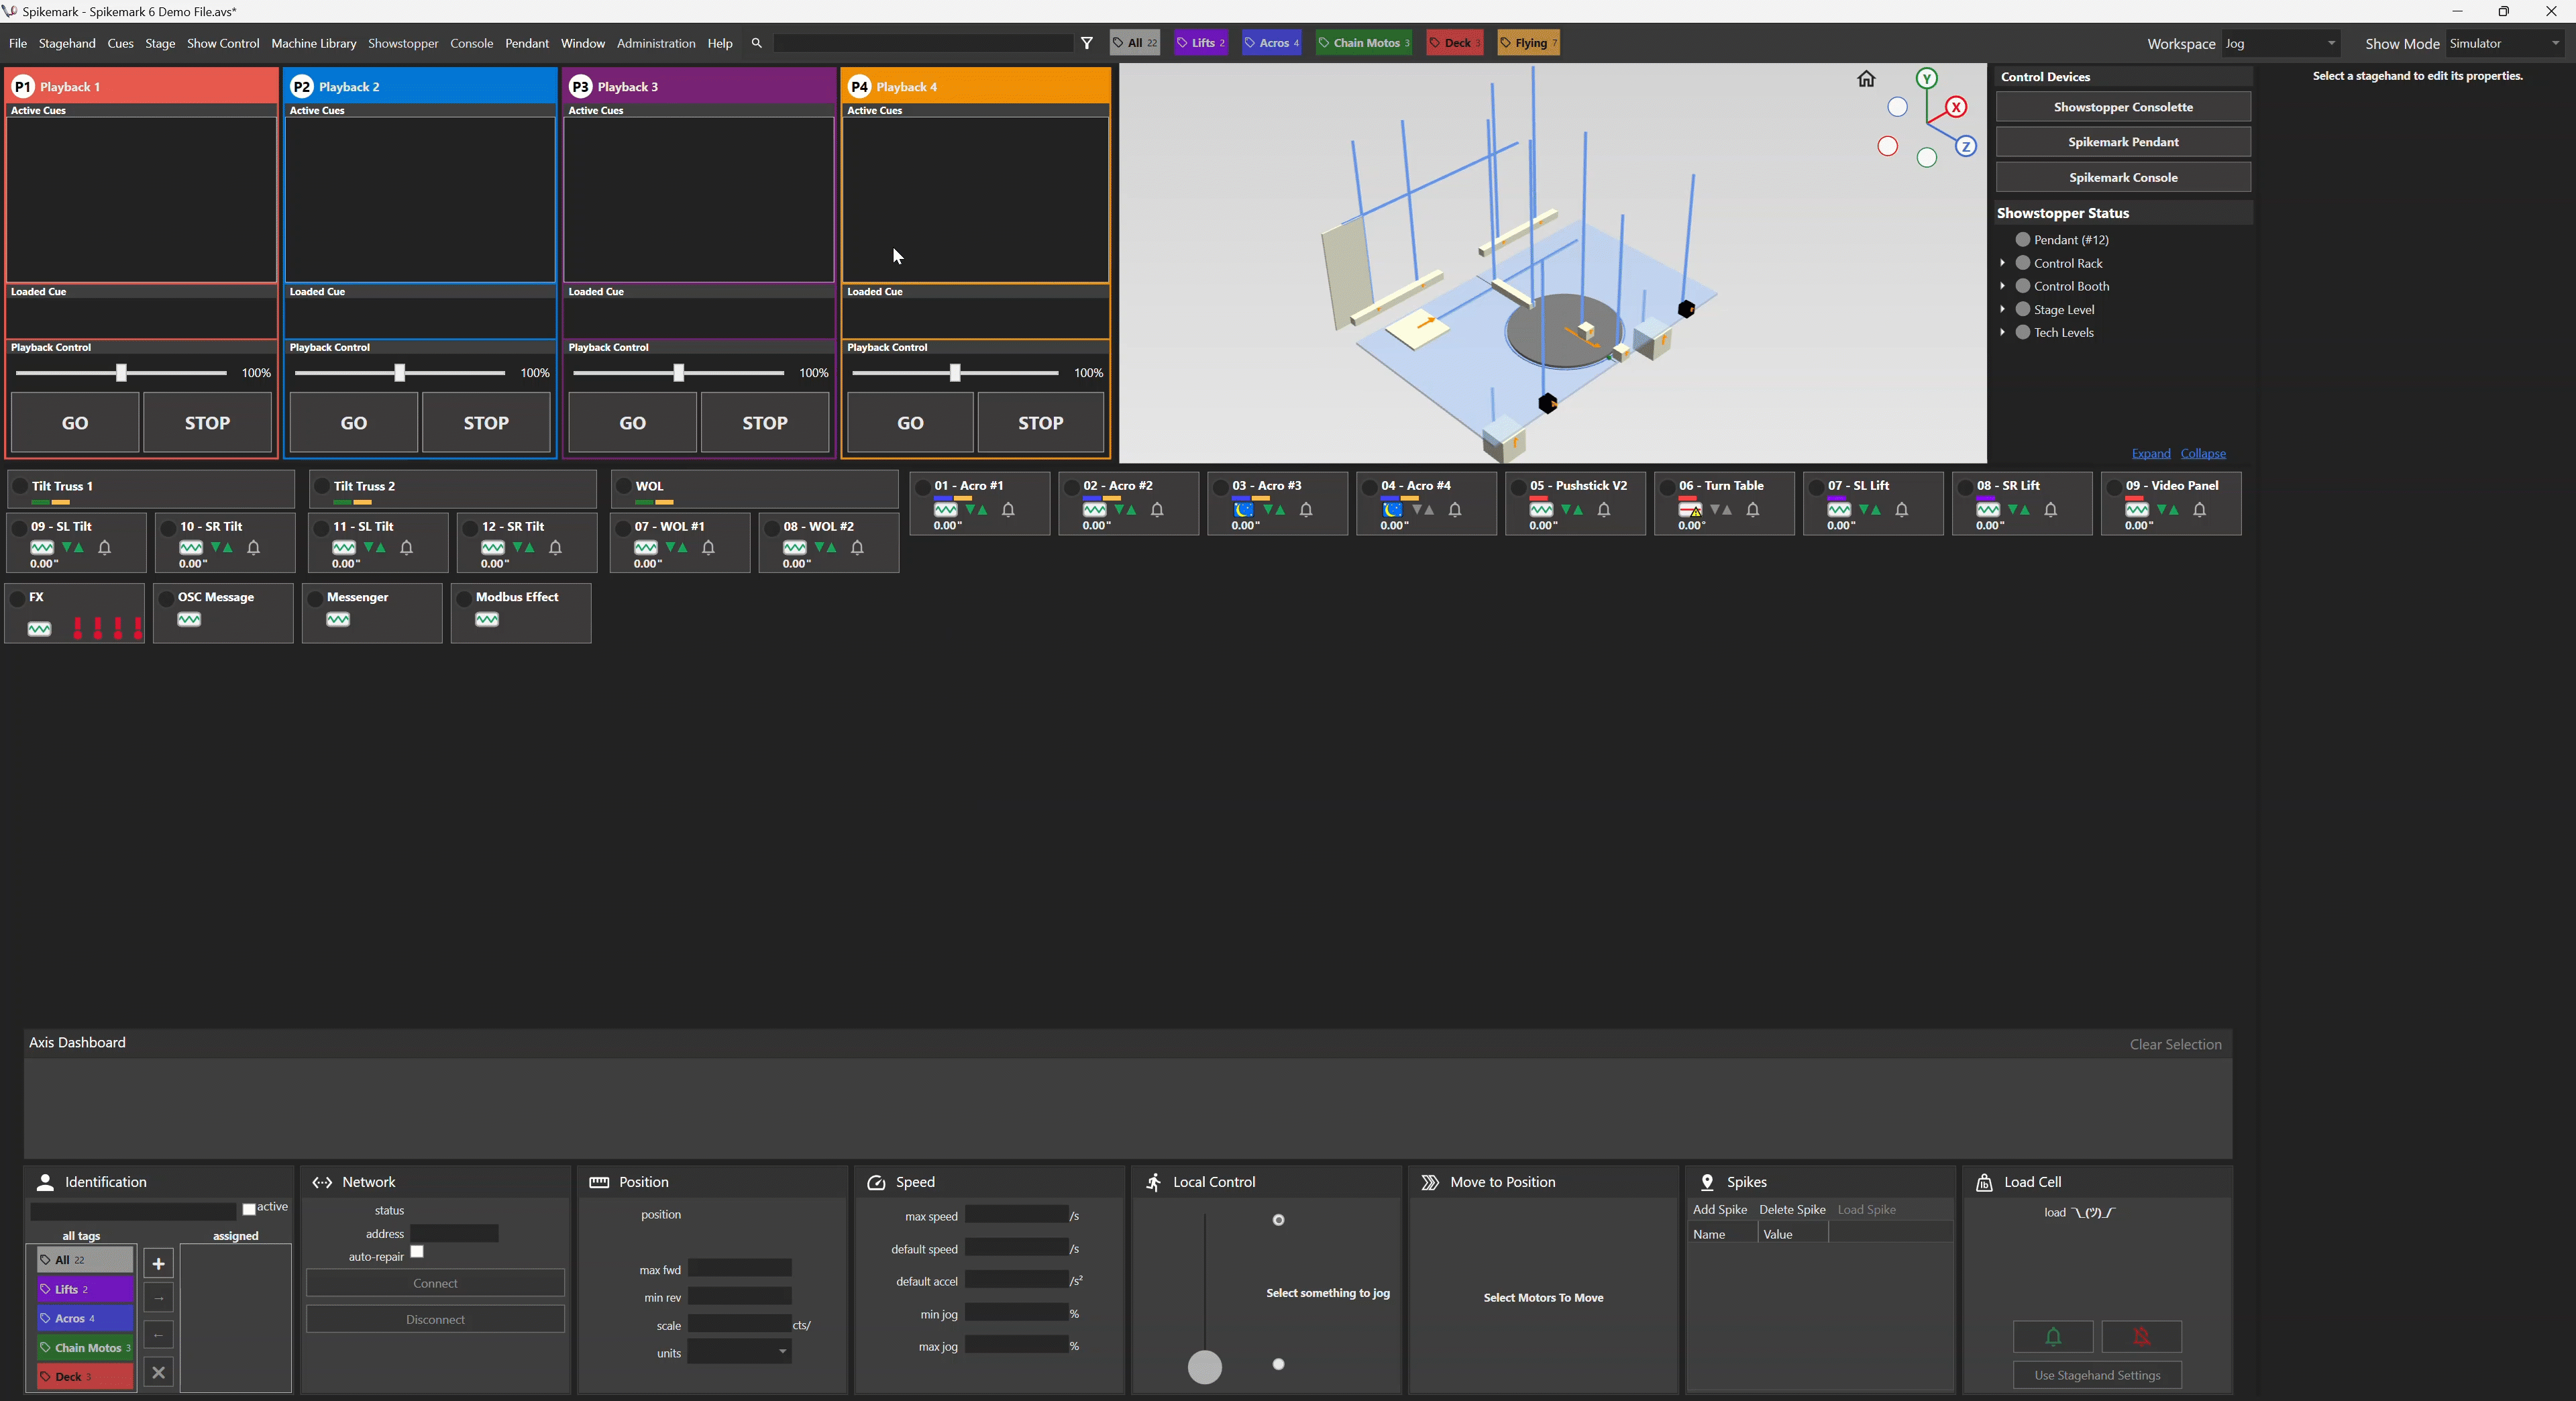Enable the auto-repair checkbox in Network
This screenshot has height=1401, width=2576.
[417, 1252]
